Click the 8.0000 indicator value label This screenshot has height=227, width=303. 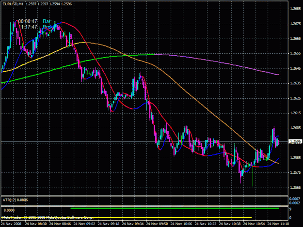click(x=9, y=210)
